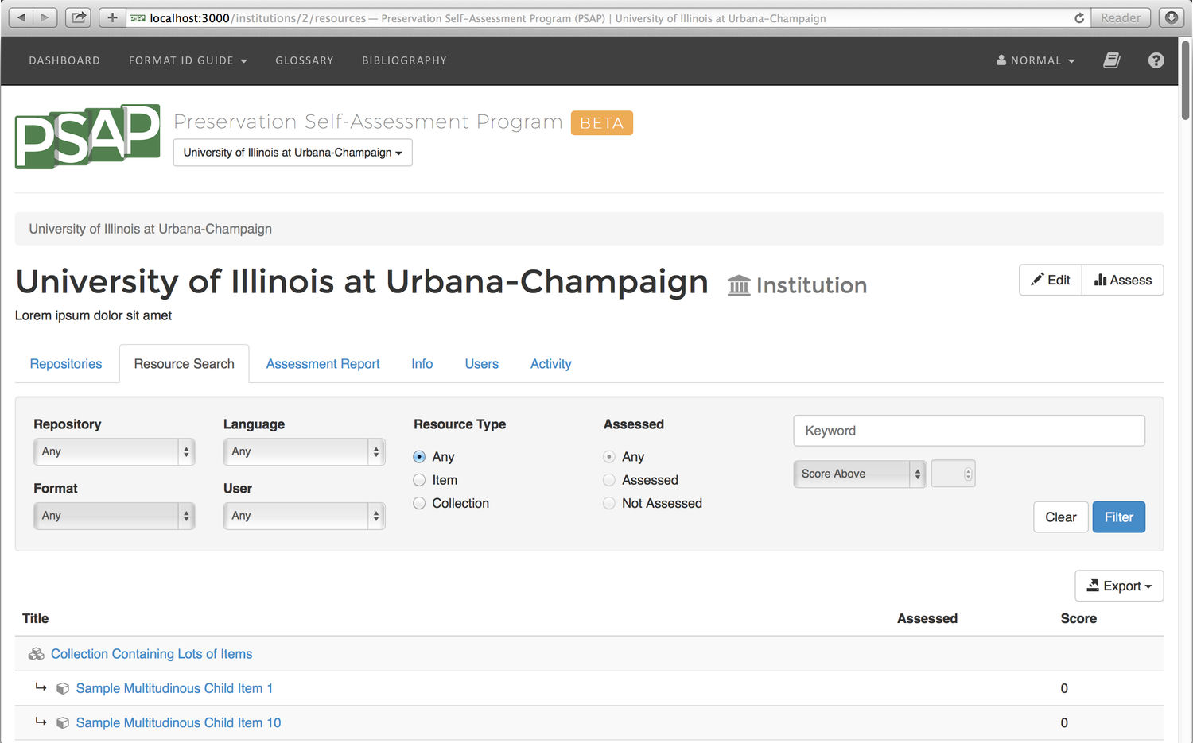1193x743 pixels.
Task: Open the Score Above dropdown
Action: click(859, 474)
